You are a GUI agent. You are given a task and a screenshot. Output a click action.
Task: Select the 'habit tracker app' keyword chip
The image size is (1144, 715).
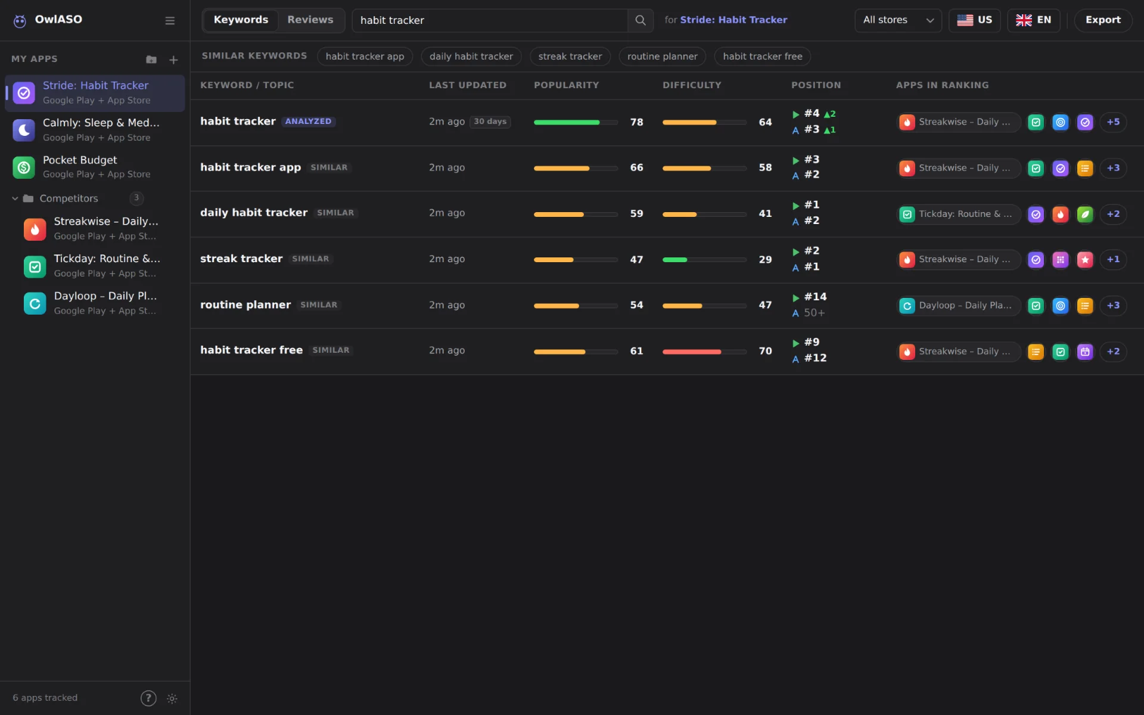click(x=365, y=57)
